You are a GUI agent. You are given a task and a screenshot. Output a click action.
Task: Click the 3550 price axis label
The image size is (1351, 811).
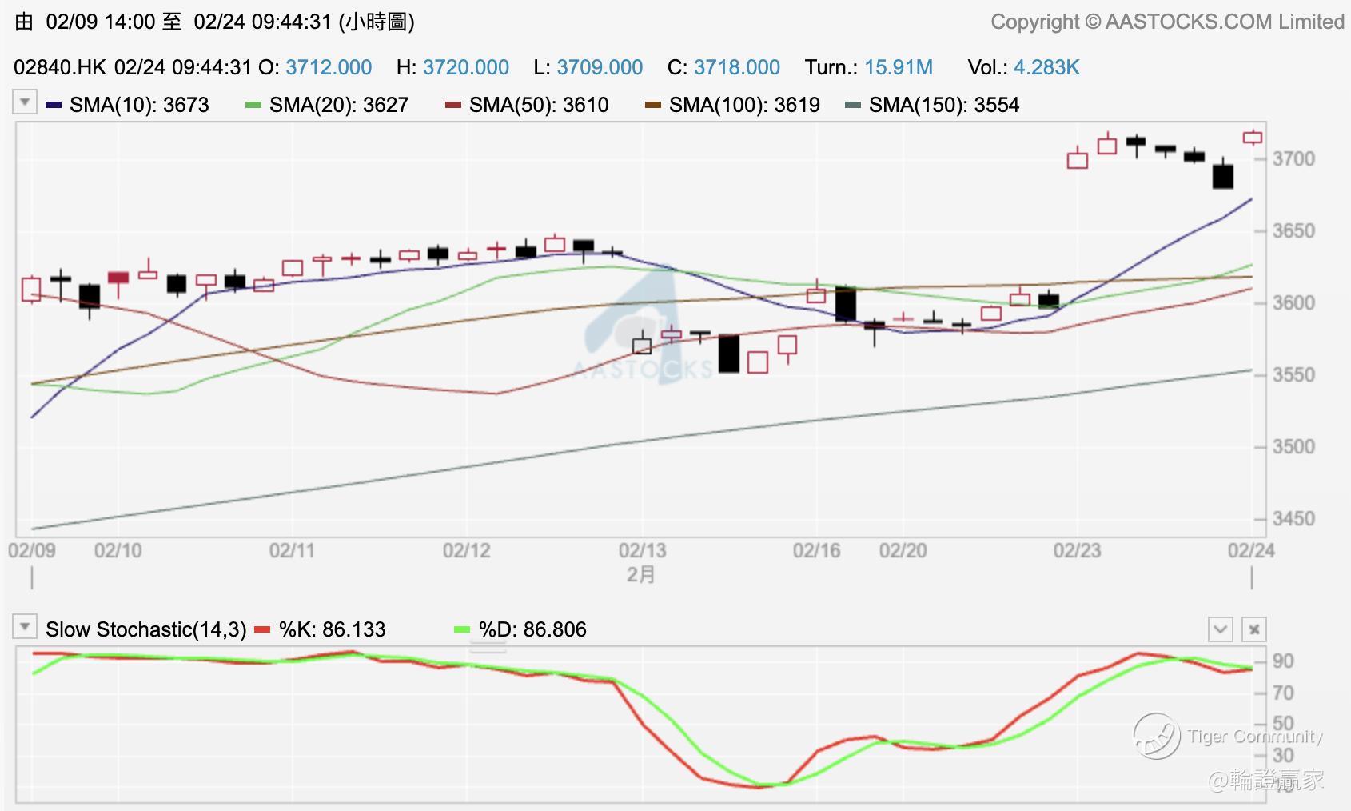coord(1293,375)
